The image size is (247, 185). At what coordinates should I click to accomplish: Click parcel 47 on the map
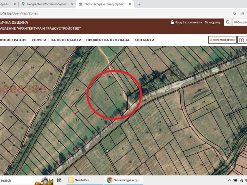[159, 122]
